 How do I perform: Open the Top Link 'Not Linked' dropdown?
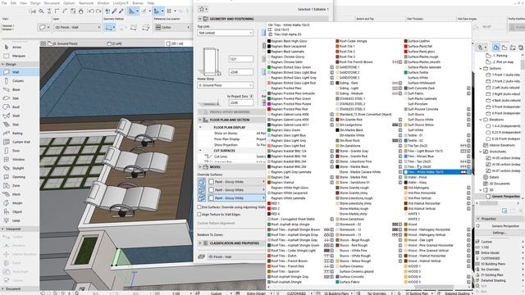[x=225, y=33]
